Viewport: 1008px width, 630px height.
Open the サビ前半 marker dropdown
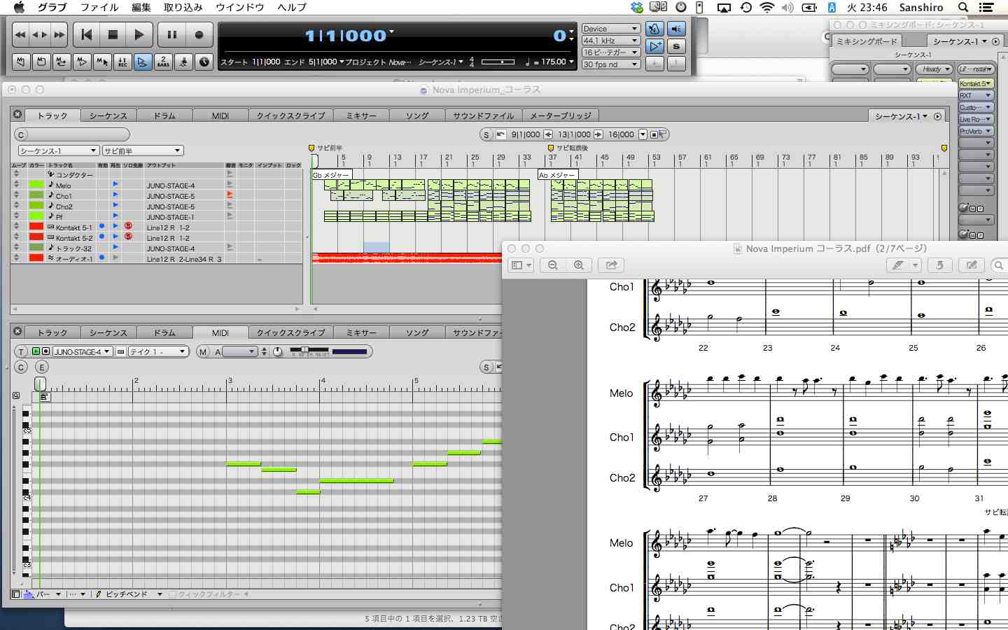[143, 150]
